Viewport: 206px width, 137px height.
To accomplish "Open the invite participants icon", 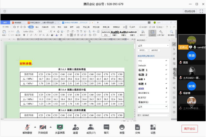I will pos(75,127).
